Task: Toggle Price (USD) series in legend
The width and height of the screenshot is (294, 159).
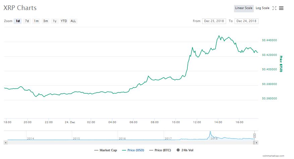Action: (133, 150)
